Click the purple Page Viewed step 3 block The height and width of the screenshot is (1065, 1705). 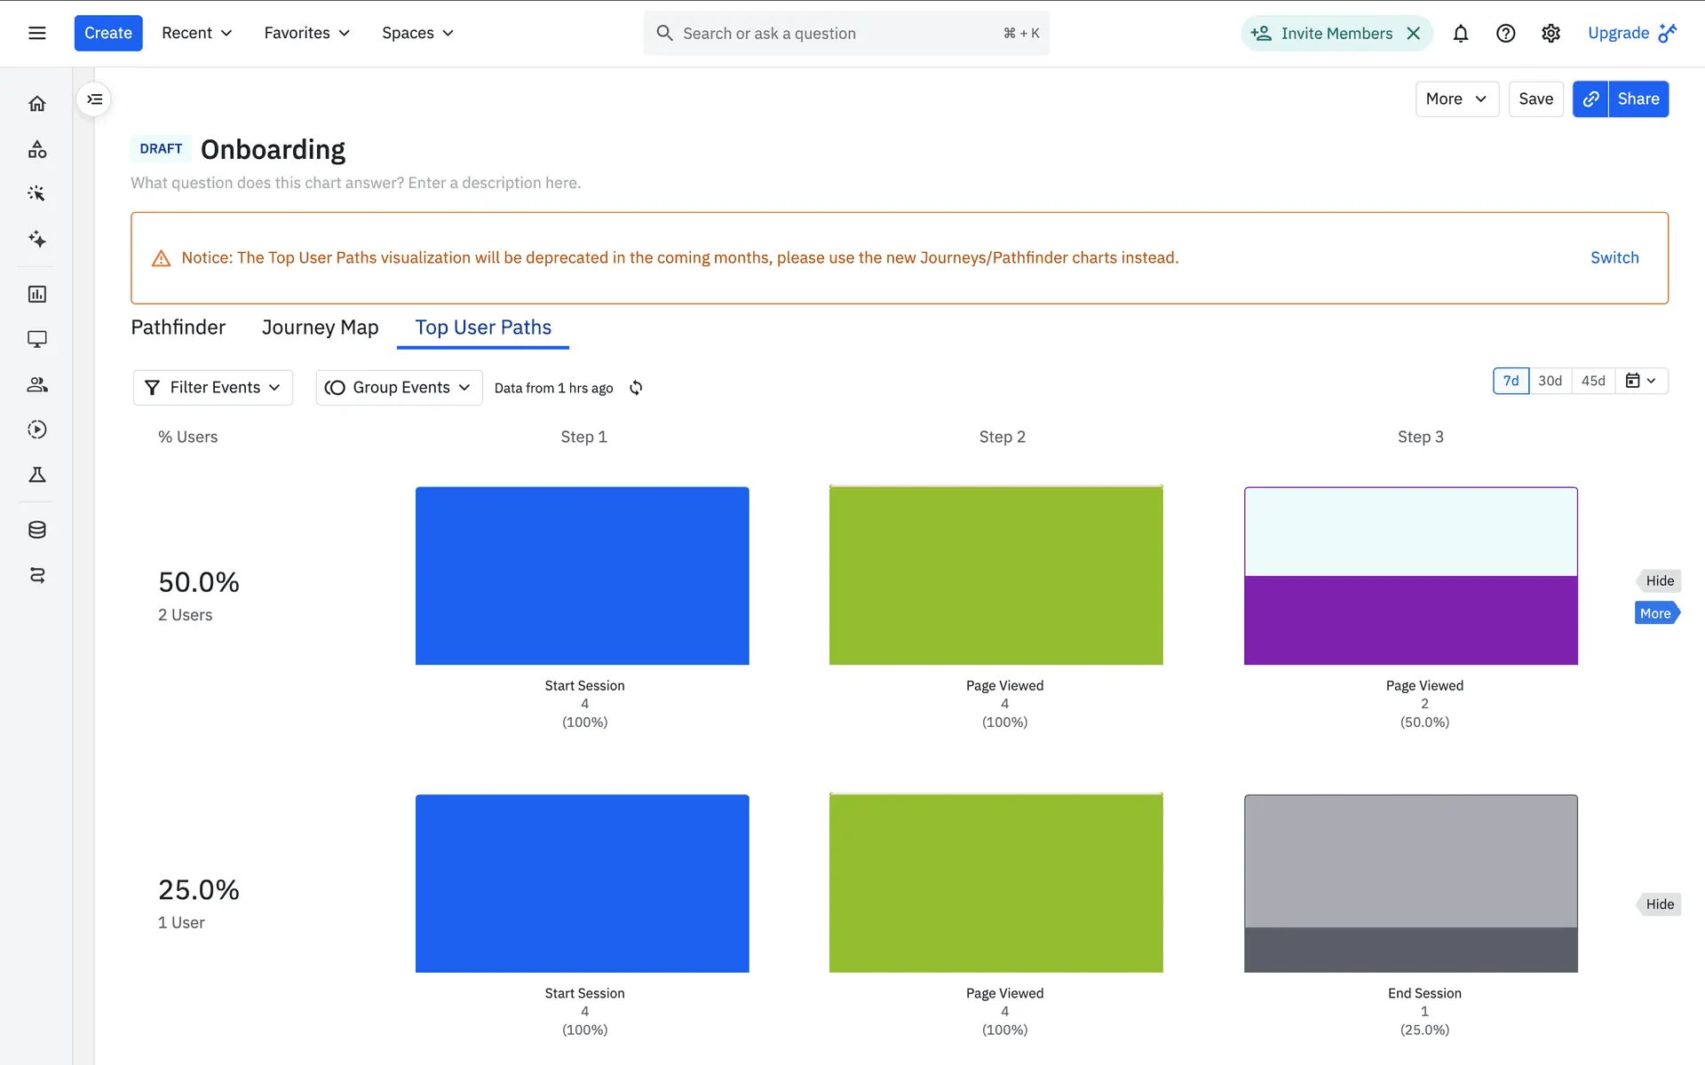coord(1410,619)
